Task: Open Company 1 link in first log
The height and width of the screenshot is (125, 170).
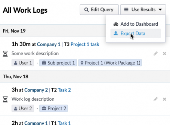Action: pyautogui.click(x=48, y=44)
